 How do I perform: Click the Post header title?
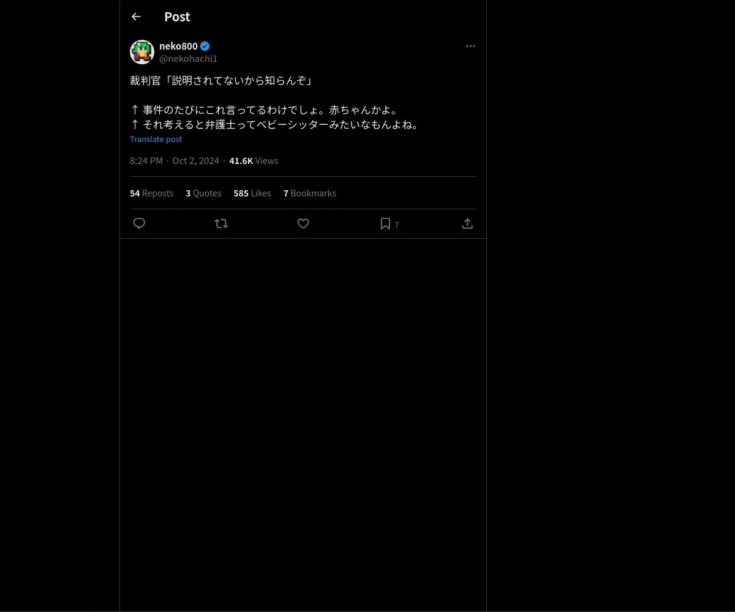177,17
